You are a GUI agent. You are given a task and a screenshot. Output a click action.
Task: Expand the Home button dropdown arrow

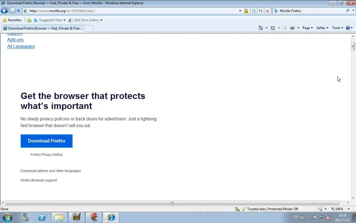pyautogui.click(x=266, y=28)
